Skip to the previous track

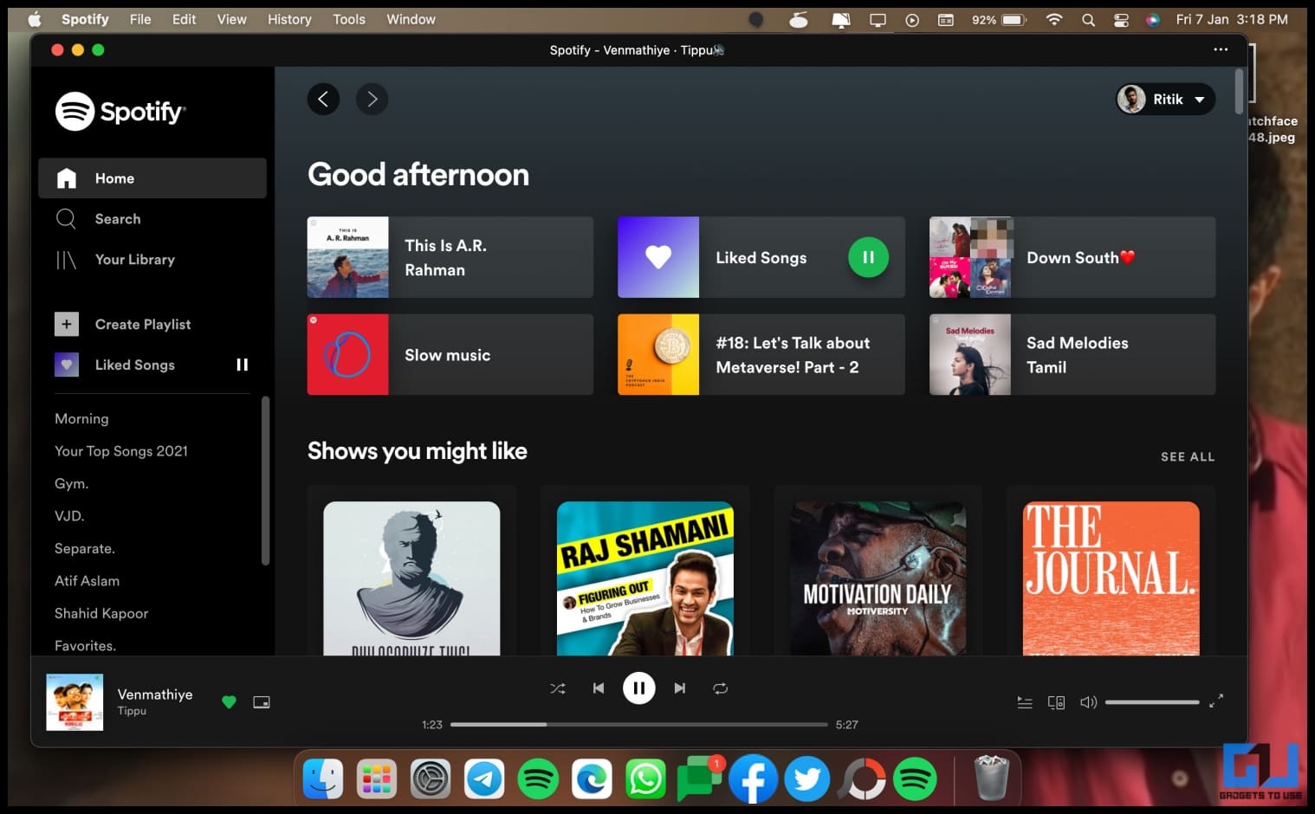[598, 688]
